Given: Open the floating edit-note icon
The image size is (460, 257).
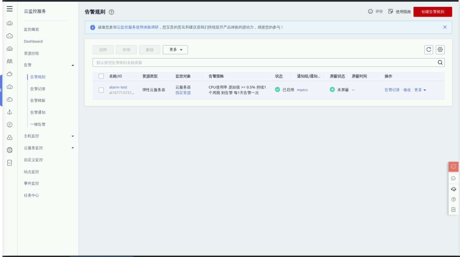Looking at the screenshot, I should click(x=454, y=210).
